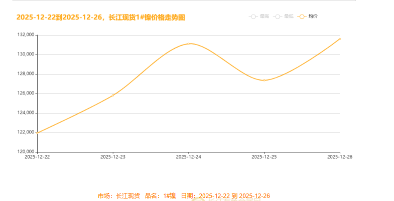The height and width of the screenshot is (201, 394).
Task: Click the 2025-12-25 x-axis label
Action: tap(264, 157)
